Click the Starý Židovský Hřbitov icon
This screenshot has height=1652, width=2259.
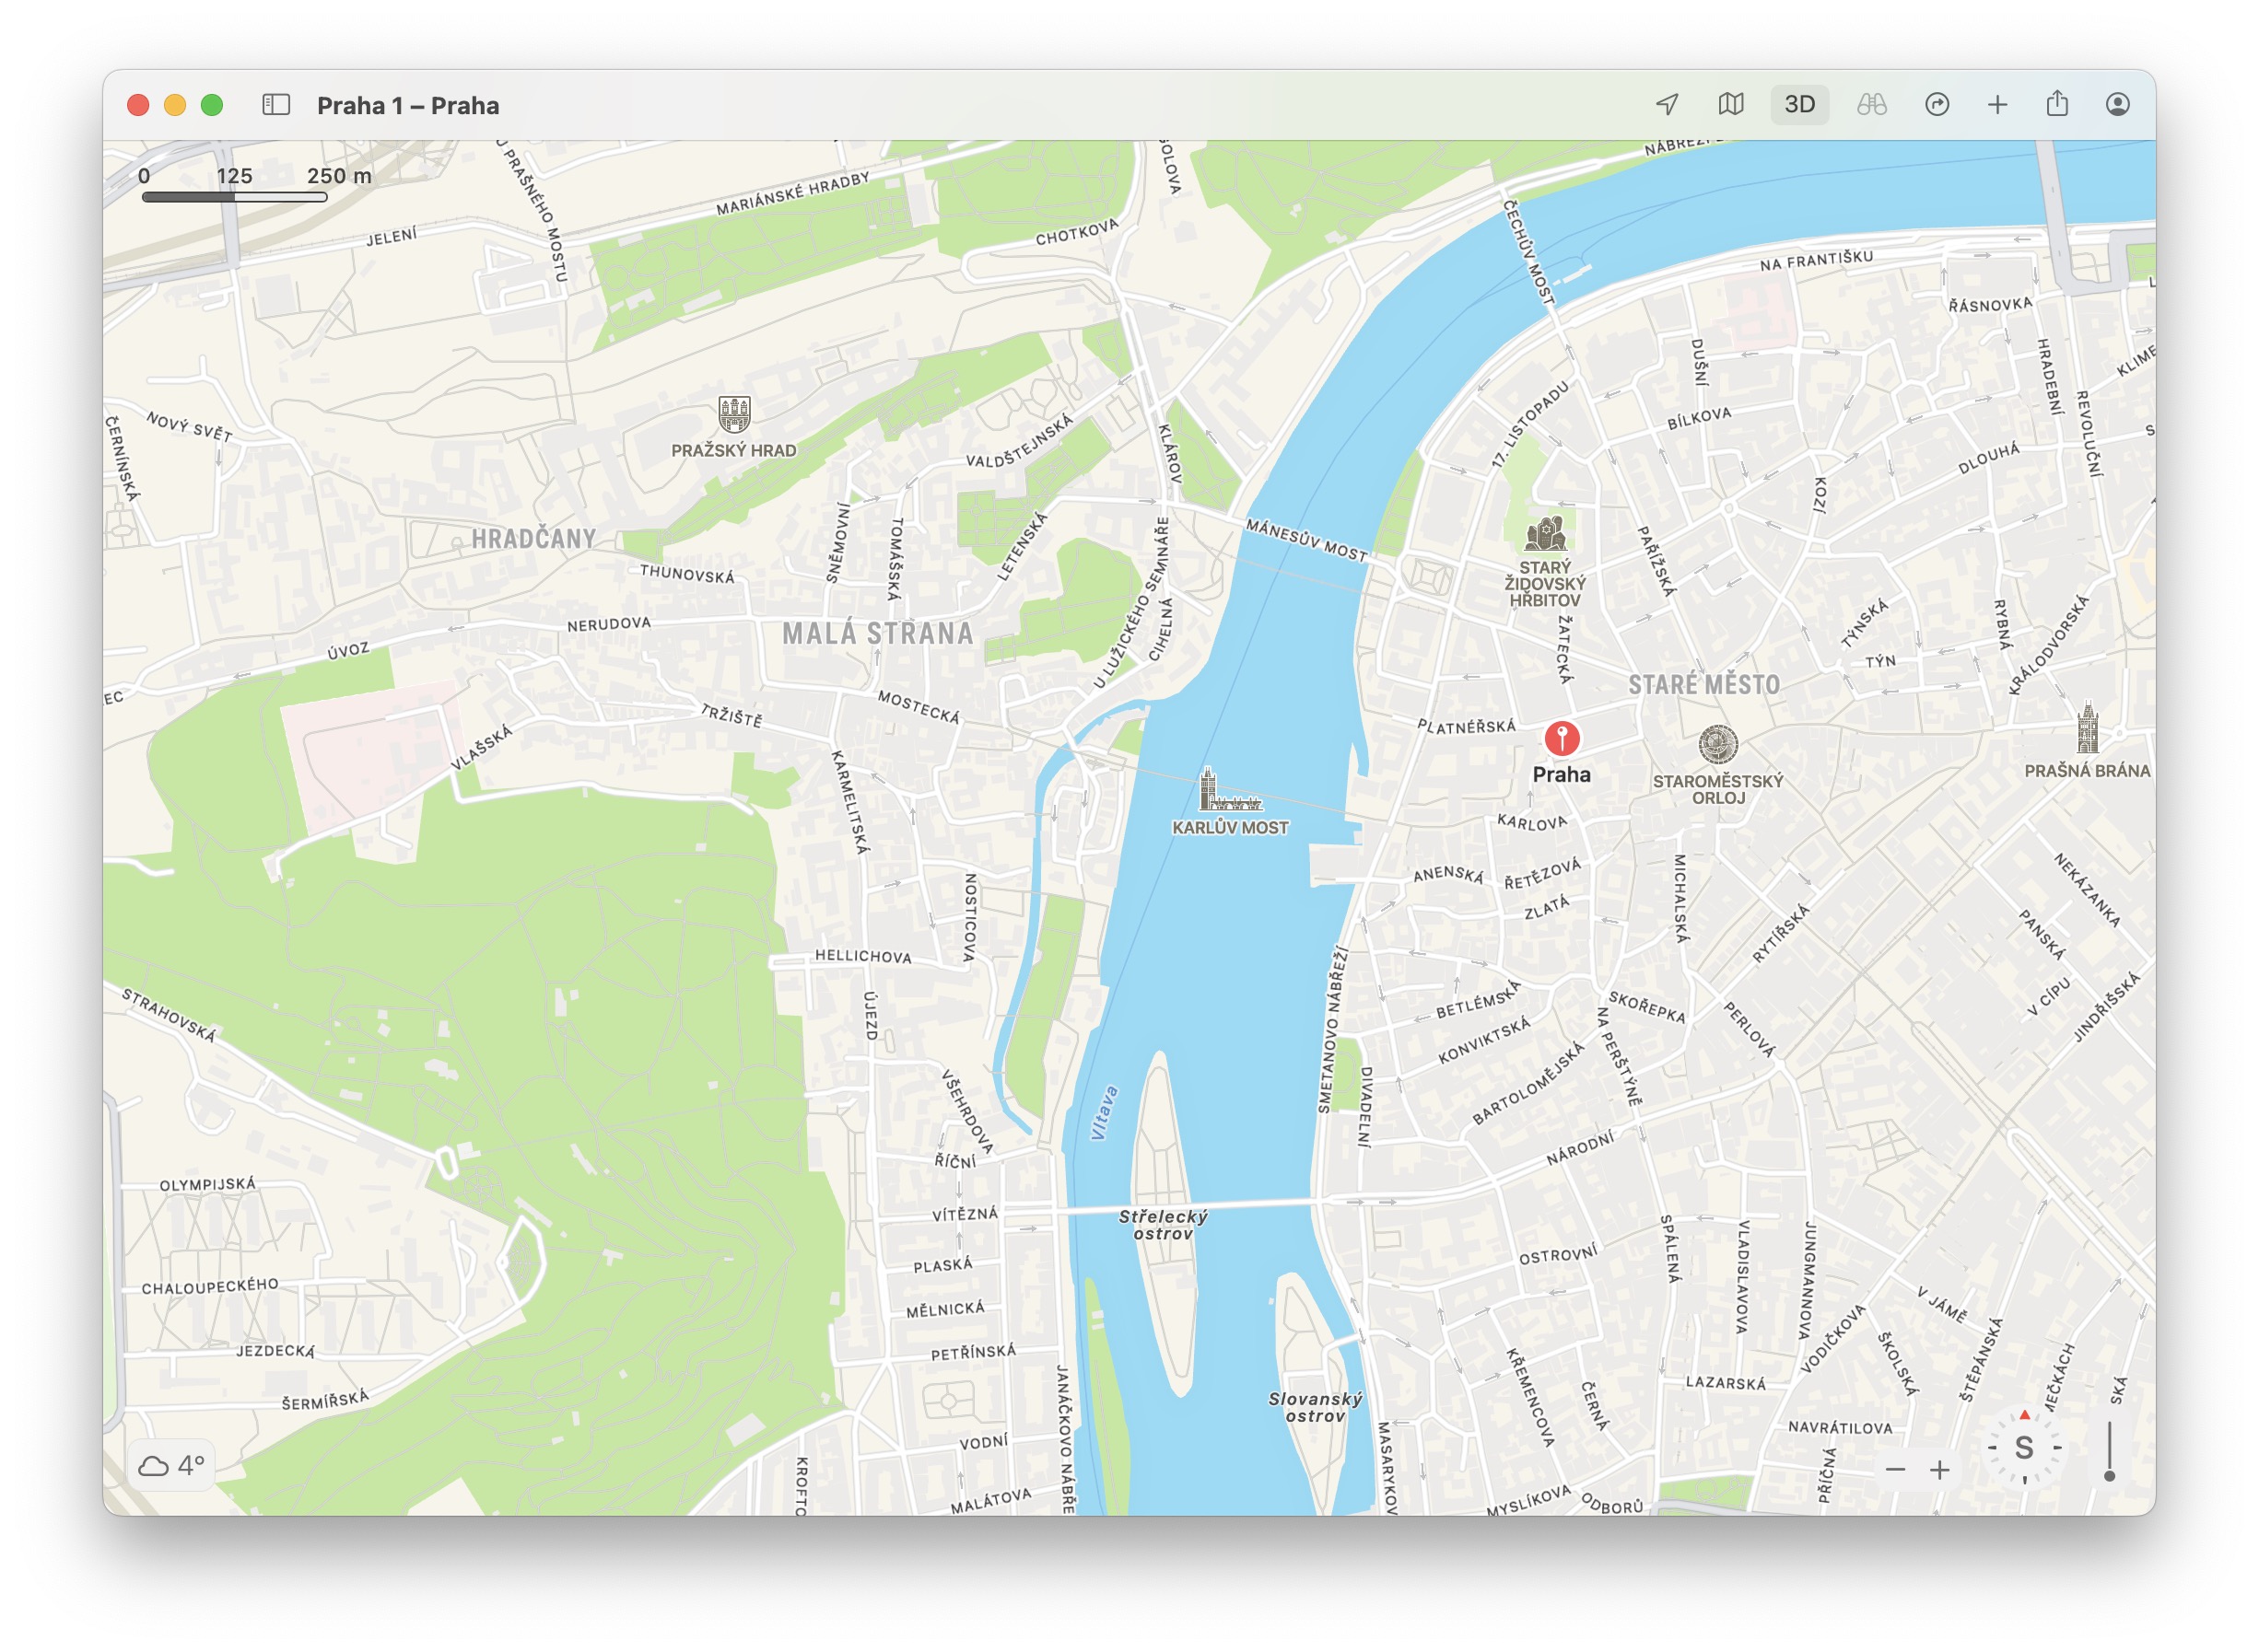(x=1545, y=534)
